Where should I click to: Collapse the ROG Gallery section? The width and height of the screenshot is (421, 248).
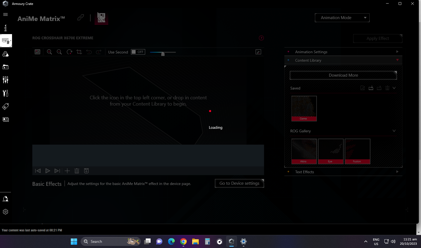coord(394,131)
